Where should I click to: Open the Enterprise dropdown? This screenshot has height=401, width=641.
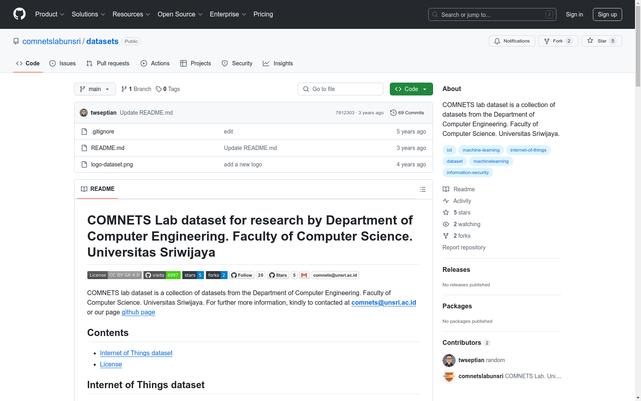pos(228,14)
